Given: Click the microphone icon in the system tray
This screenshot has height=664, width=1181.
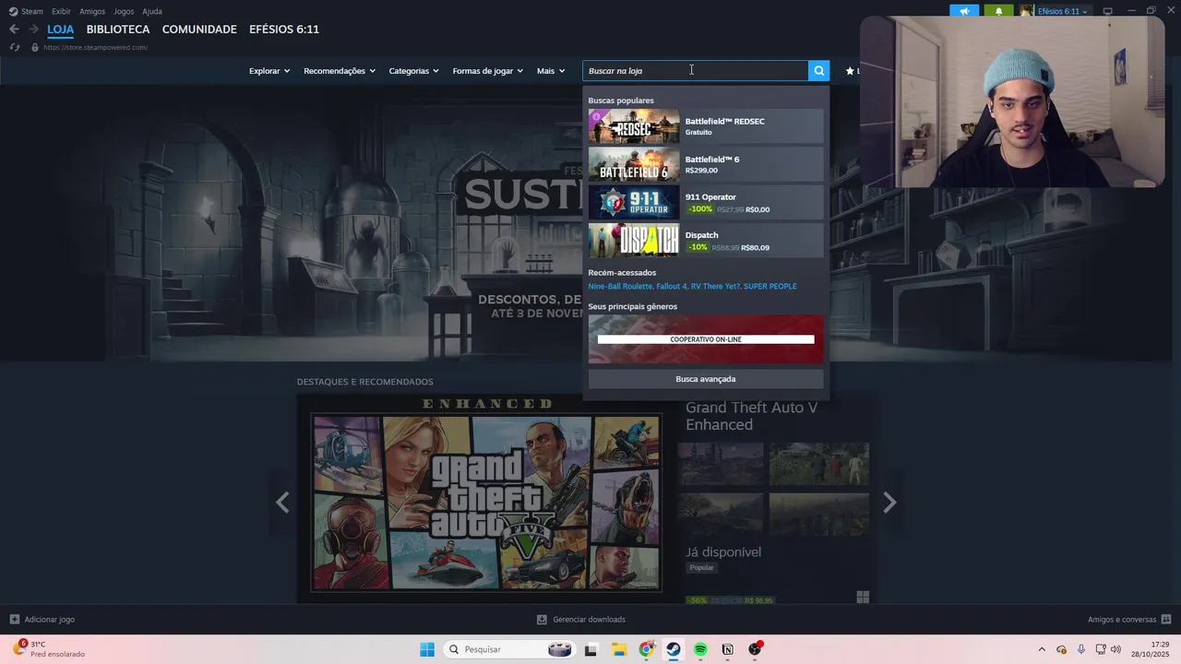Looking at the screenshot, I should [x=1081, y=649].
